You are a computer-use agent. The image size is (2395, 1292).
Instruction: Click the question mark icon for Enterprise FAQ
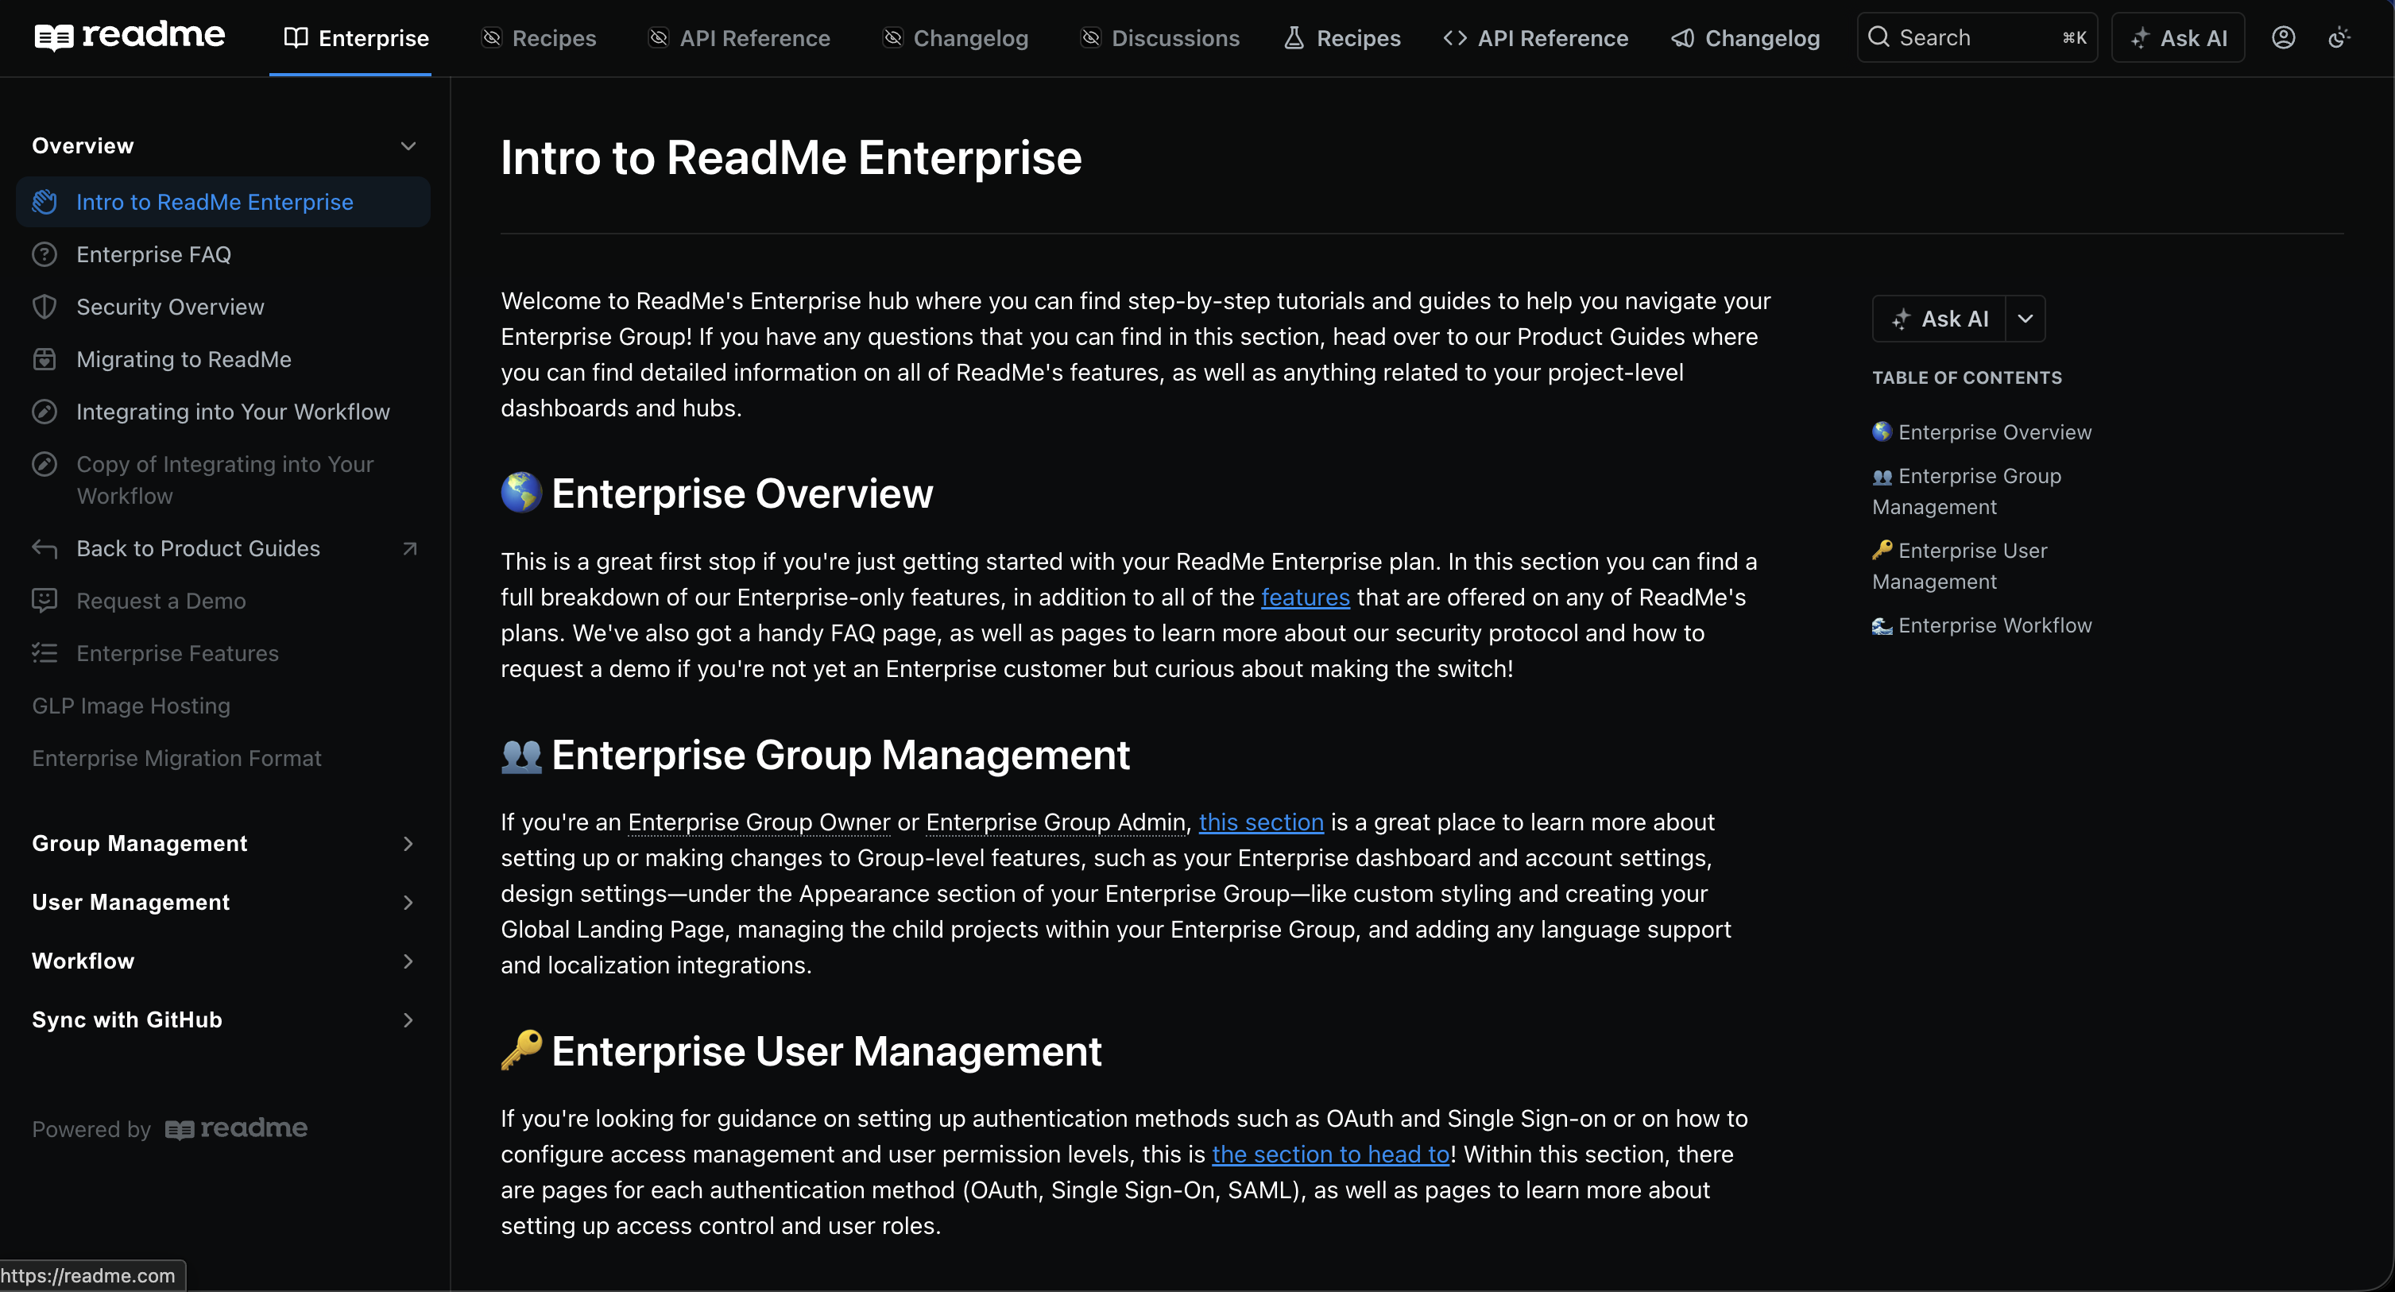(x=44, y=255)
